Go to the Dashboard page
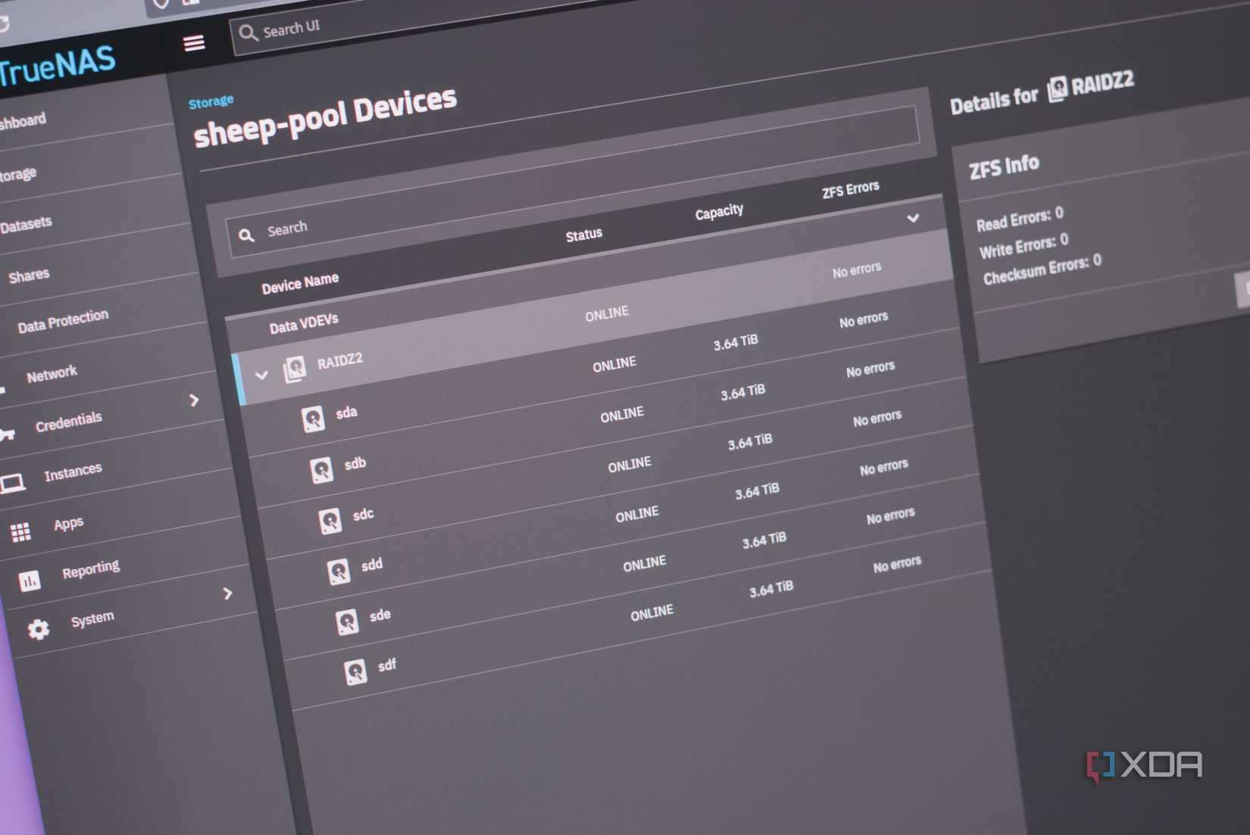The width and height of the screenshot is (1250, 835). coord(23,118)
